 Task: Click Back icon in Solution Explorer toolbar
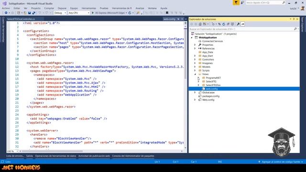pos(191,24)
